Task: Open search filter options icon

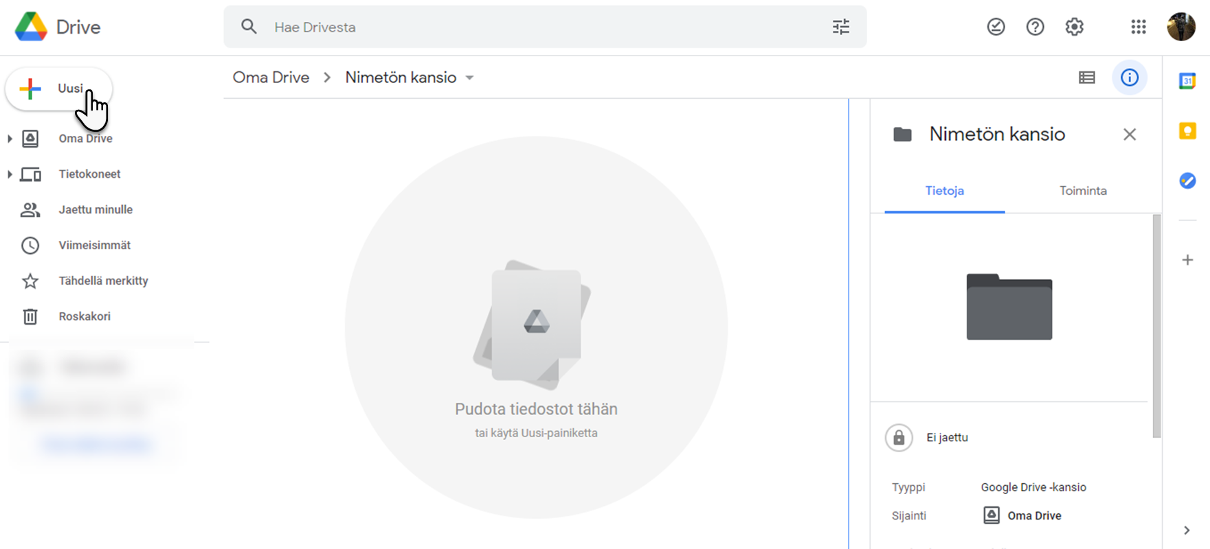Action: click(x=840, y=27)
